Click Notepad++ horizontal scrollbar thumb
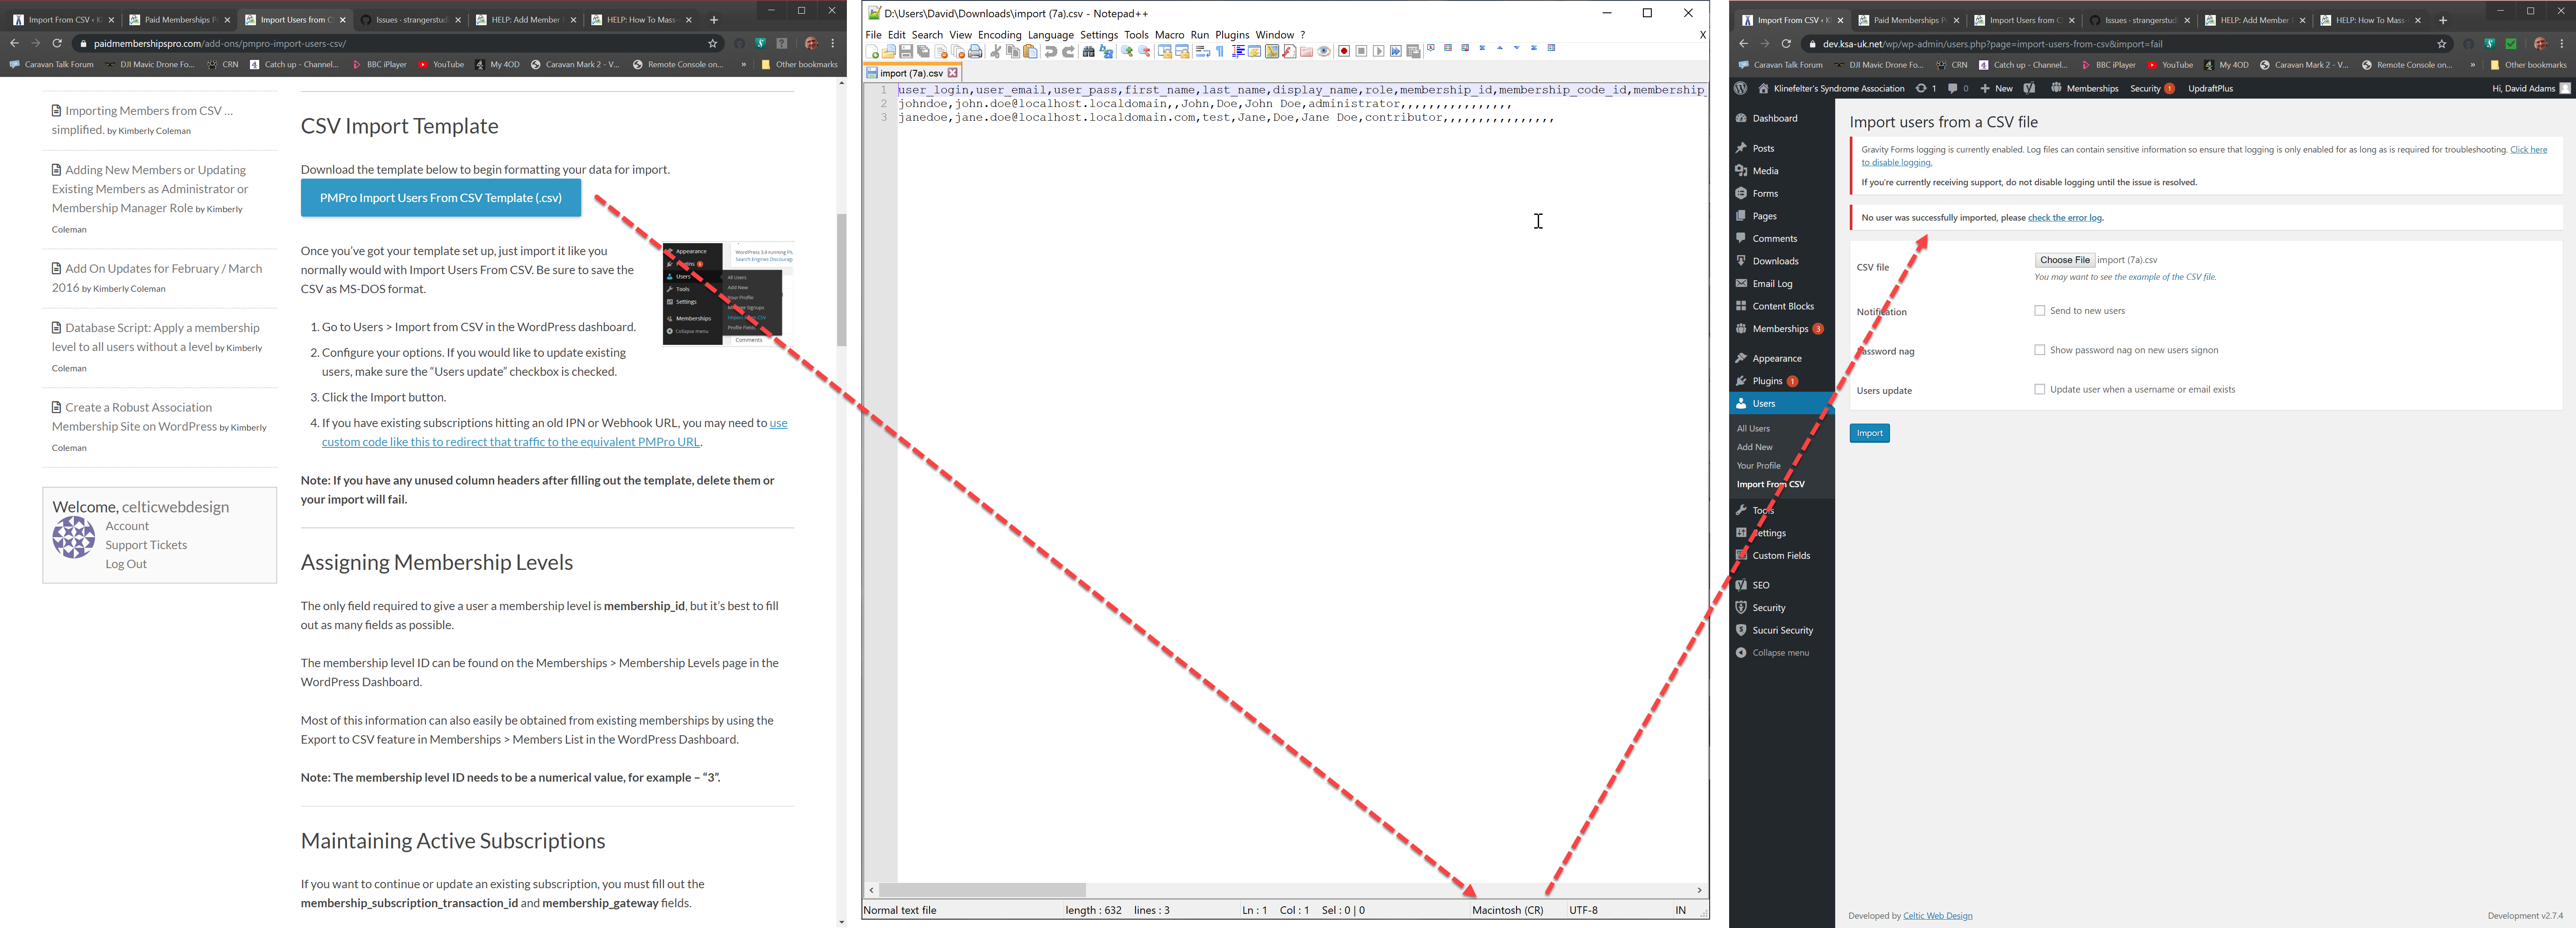 [983, 889]
